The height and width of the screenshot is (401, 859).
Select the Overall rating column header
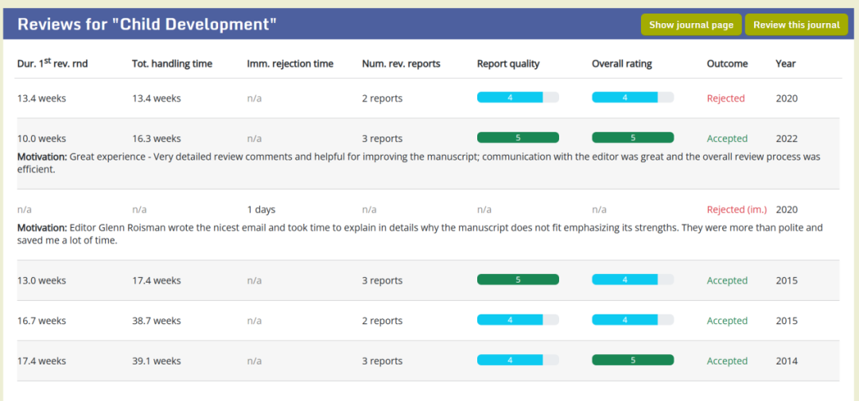point(622,64)
